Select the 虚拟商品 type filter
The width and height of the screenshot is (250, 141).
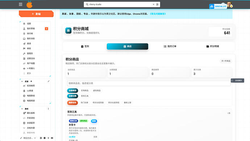click(x=97, y=90)
